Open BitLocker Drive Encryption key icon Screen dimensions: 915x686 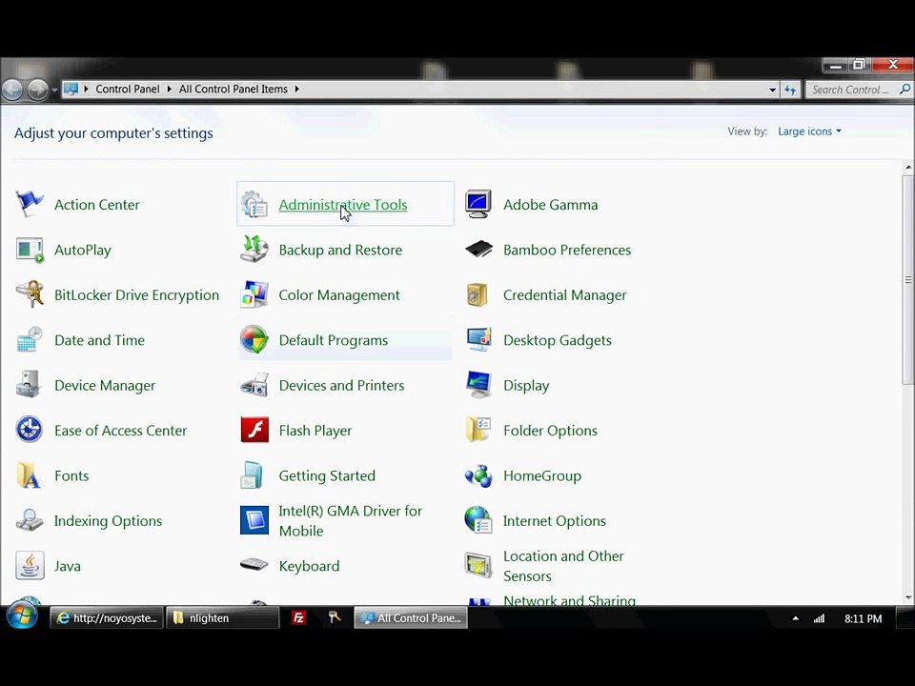point(30,294)
